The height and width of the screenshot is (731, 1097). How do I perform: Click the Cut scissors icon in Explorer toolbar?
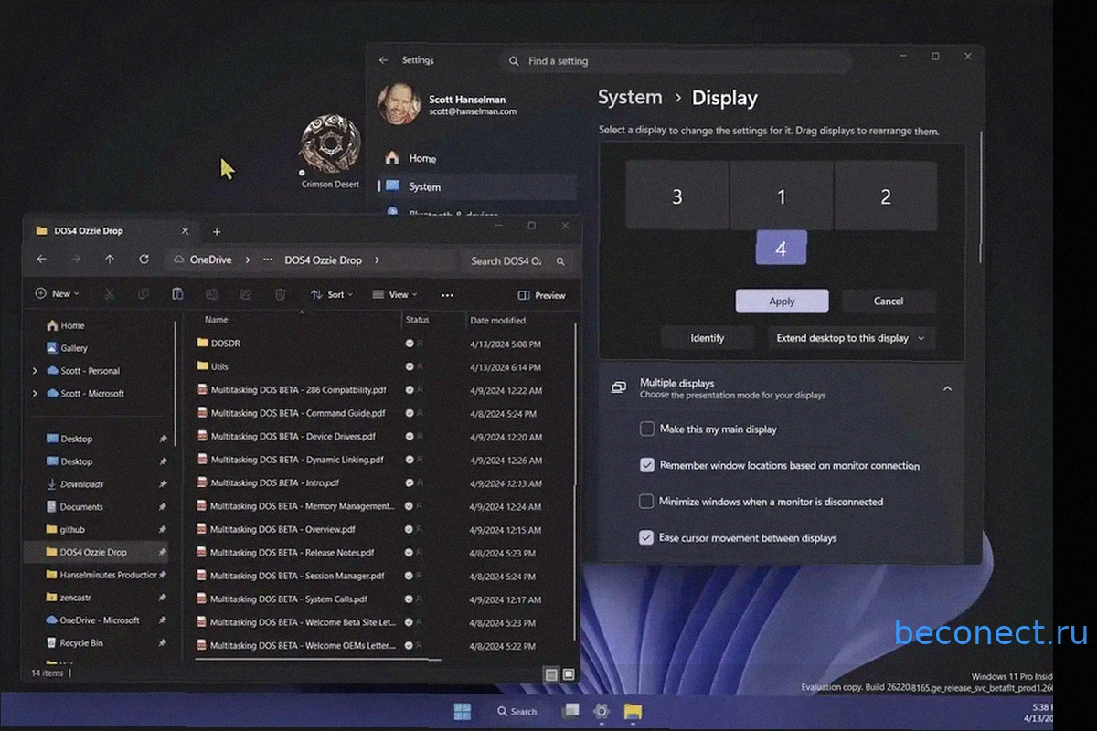click(x=109, y=294)
